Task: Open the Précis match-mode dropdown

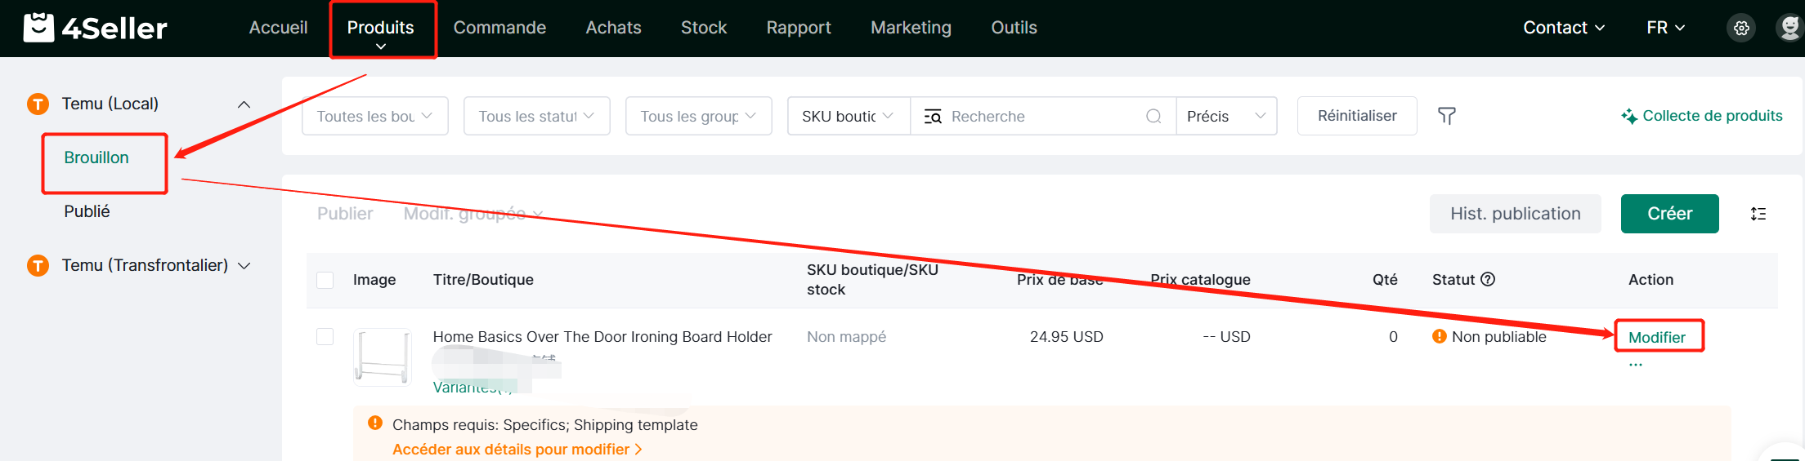Action: (1226, 116)
